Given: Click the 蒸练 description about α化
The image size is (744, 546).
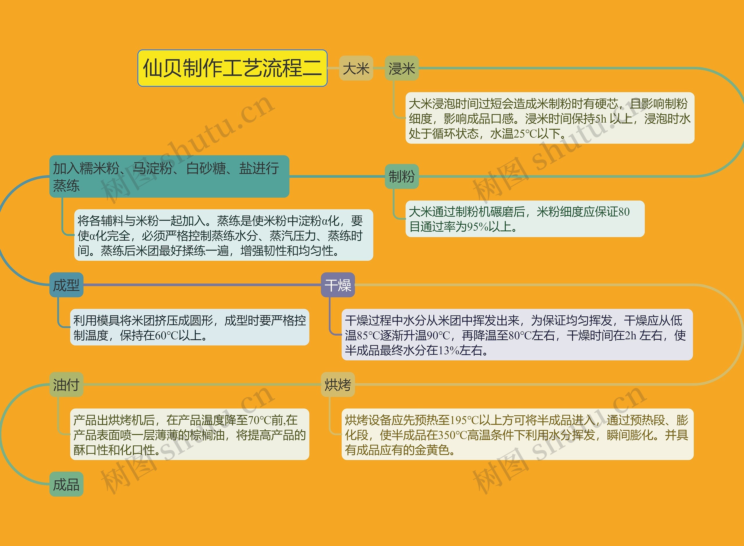Looking at the screenshot, I should tap(223, 235).
